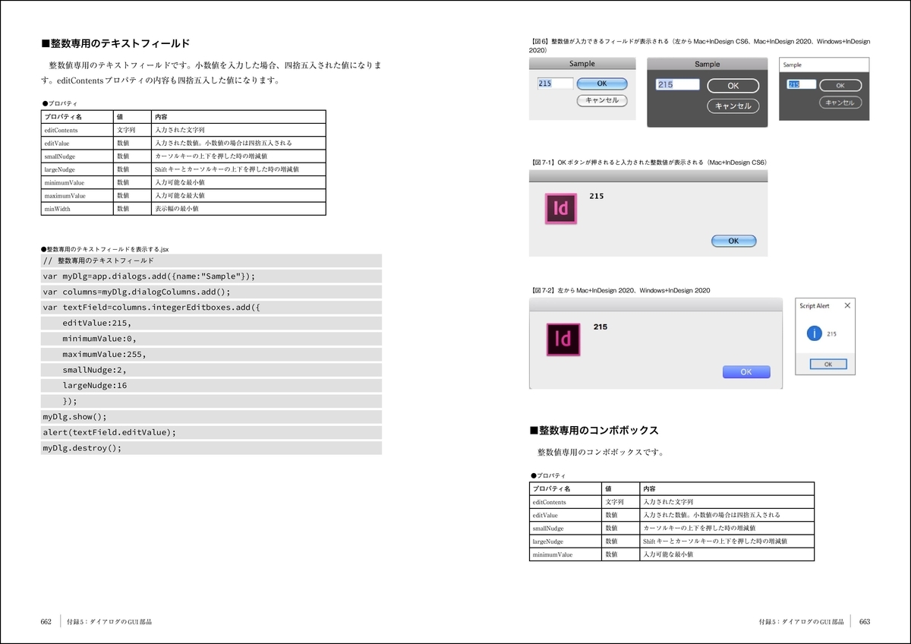
Task: Click the largeNudge:16 code line
Action: pos(211,386)
